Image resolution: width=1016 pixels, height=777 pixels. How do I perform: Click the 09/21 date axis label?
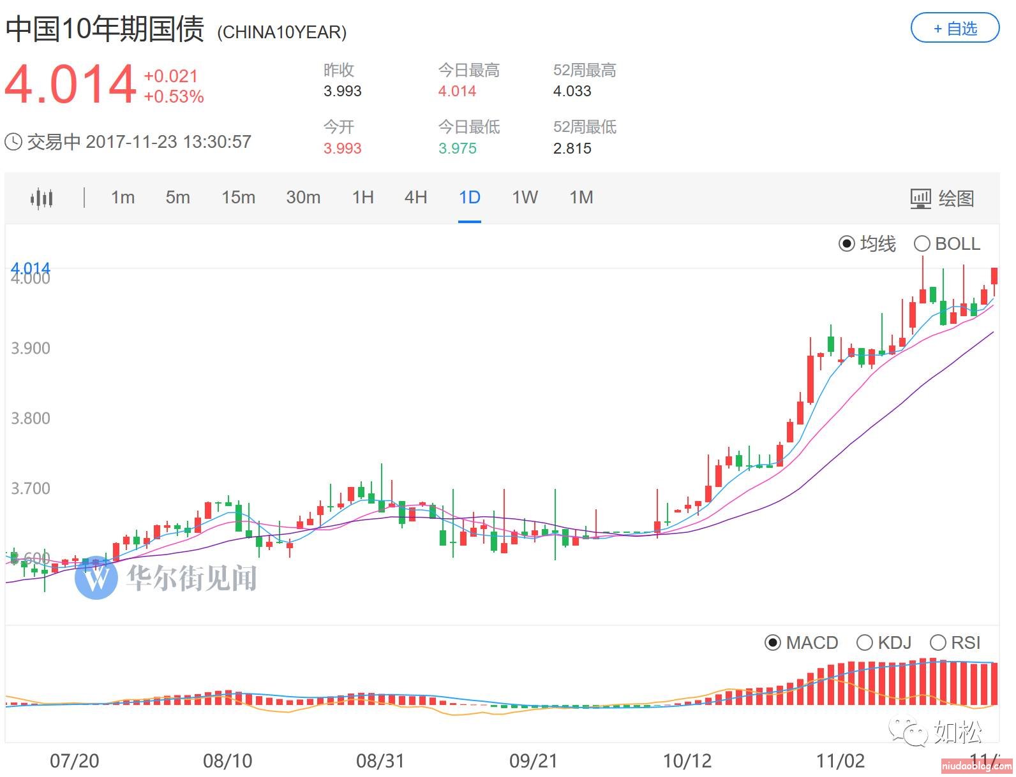(x=534, y=760)
